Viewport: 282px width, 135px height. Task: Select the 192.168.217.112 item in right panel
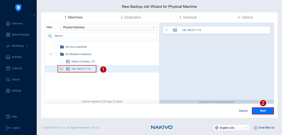tap(216, 30)
